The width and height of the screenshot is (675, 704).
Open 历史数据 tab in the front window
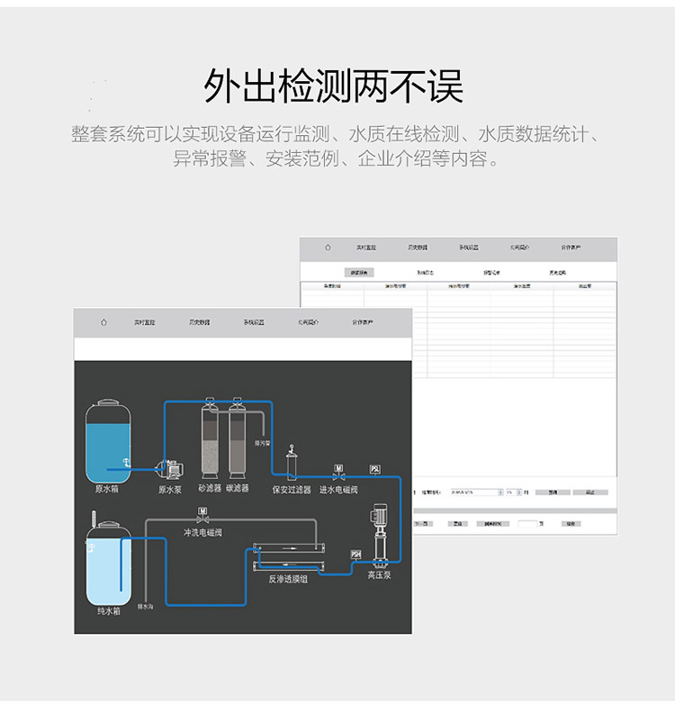tap(199, 322)
